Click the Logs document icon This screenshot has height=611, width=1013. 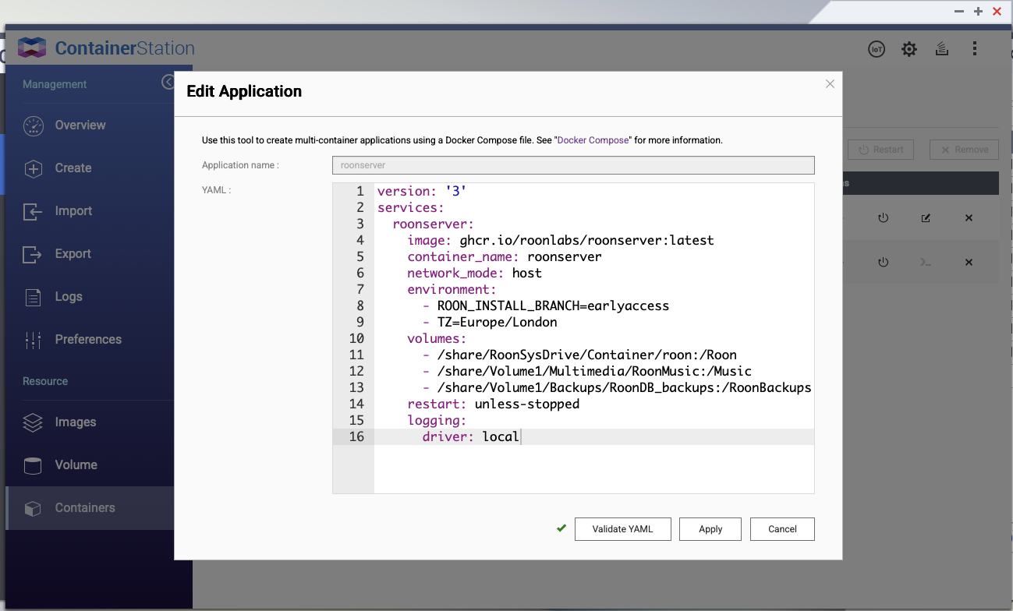(x=33, y=297)
